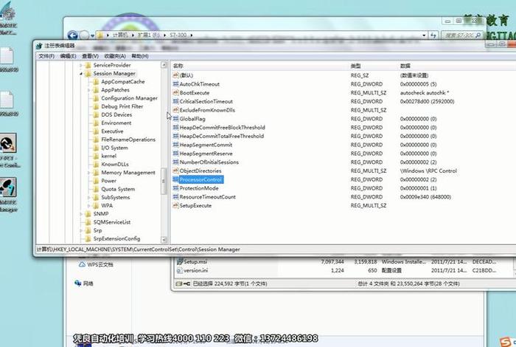Image resolution: width=516 pixels, height=347 pixels.
Task: Click the GlobalFlag DWORD value icon
Action: pyautogui.click(x=175, y=119)
